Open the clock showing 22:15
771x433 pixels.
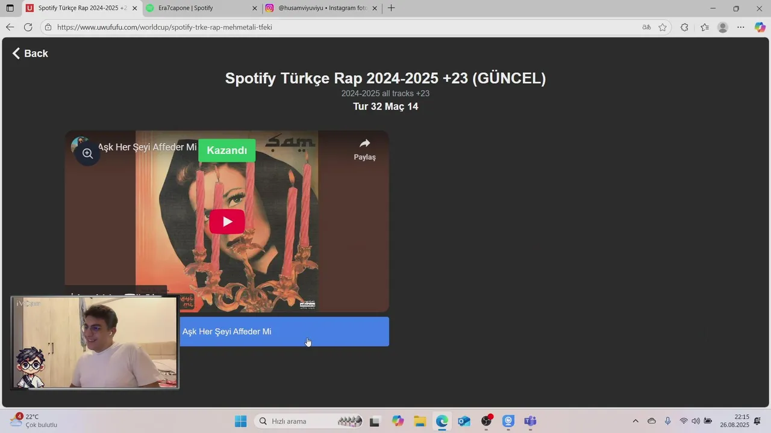pyautogui.click(x=734, y=421)
